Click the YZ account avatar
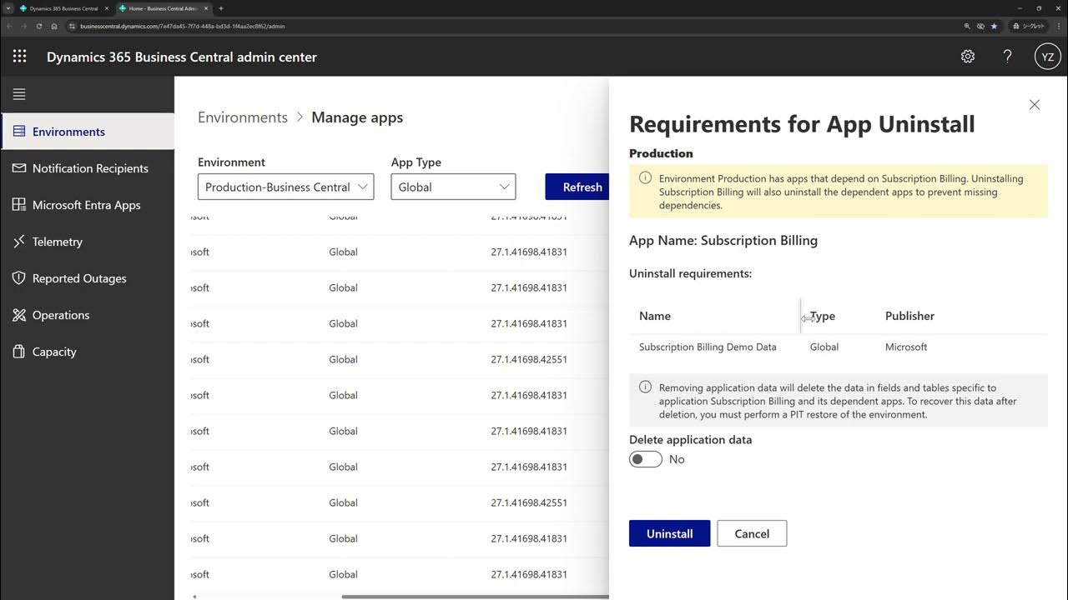The height and width of the screenshot is (600, 1068). 1047,56
